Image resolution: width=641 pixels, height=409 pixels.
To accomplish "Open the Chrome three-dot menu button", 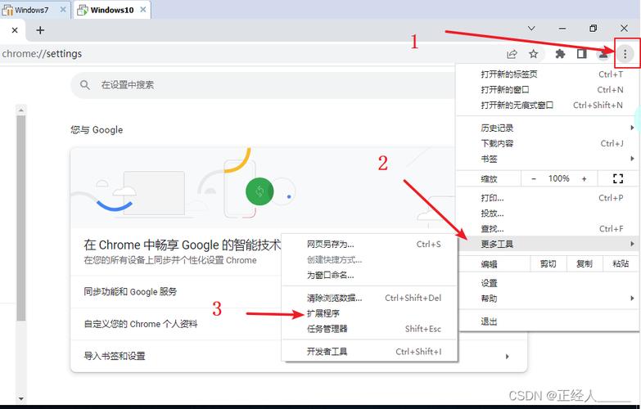I will click(625, 53).
